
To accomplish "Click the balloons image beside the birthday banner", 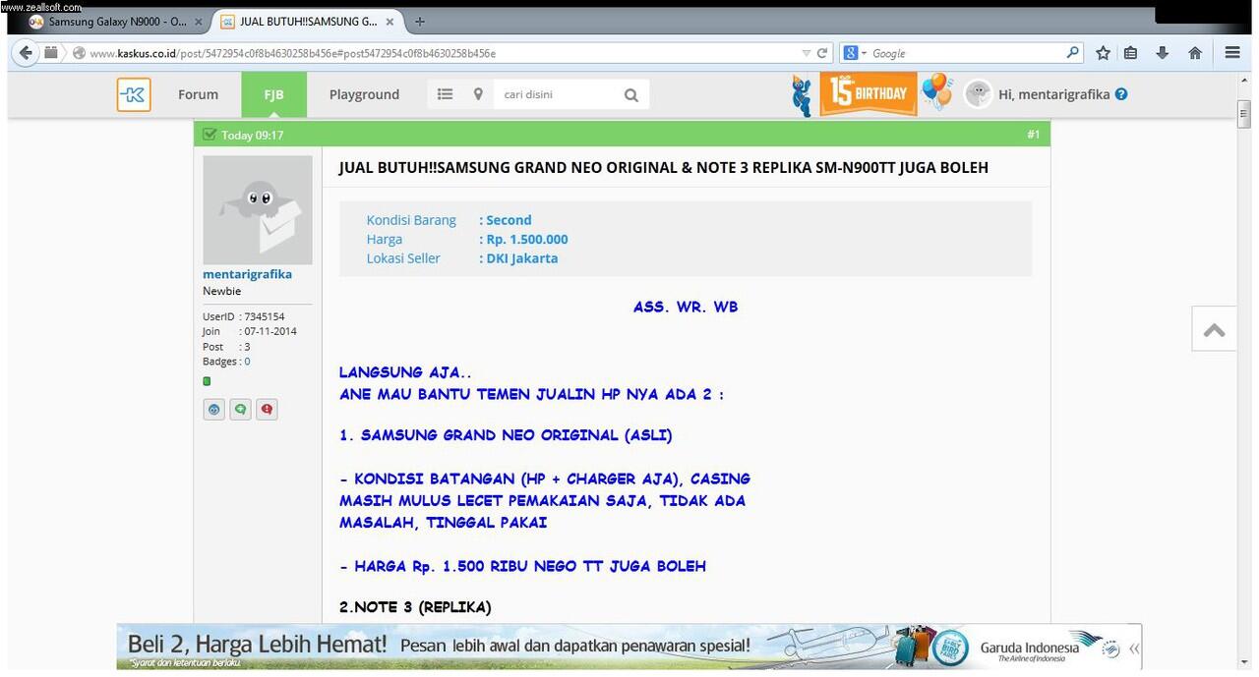I will [x=937, y=90].
